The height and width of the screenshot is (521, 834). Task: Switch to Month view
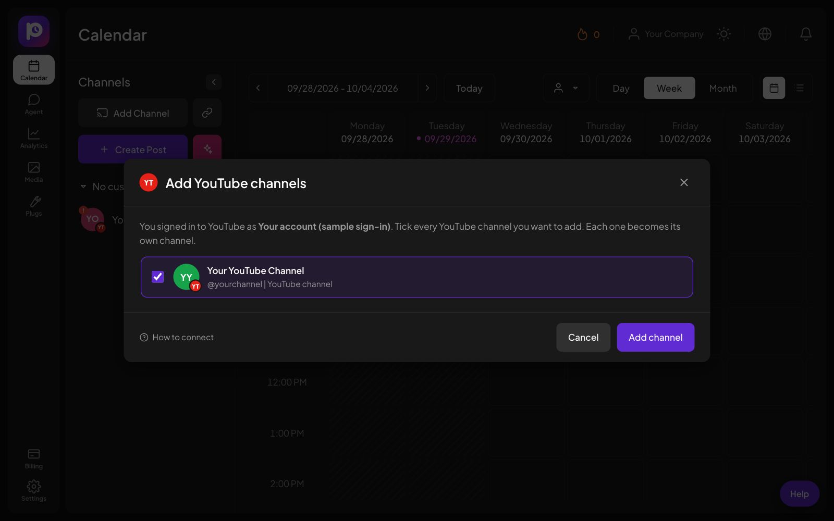click(723, 88)
